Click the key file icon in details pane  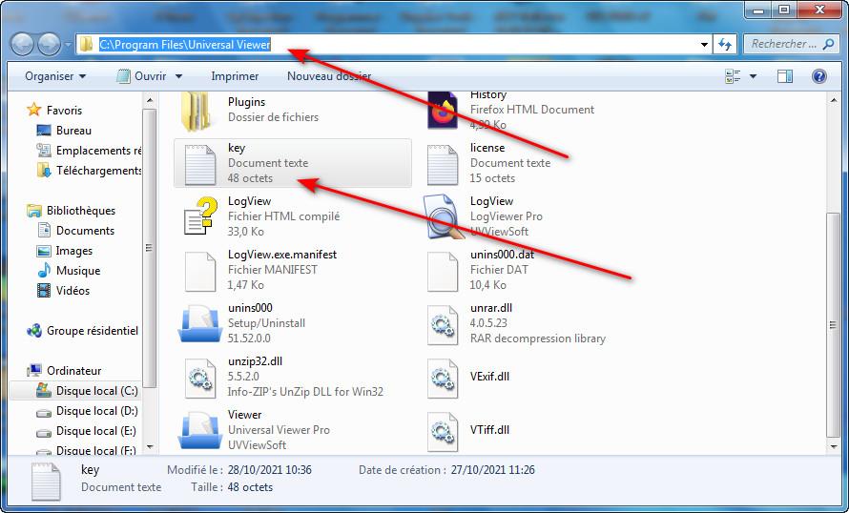(46, 482)
